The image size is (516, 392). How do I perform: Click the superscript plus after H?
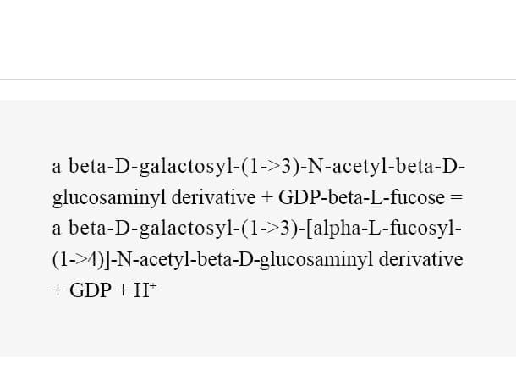point(153,285)
